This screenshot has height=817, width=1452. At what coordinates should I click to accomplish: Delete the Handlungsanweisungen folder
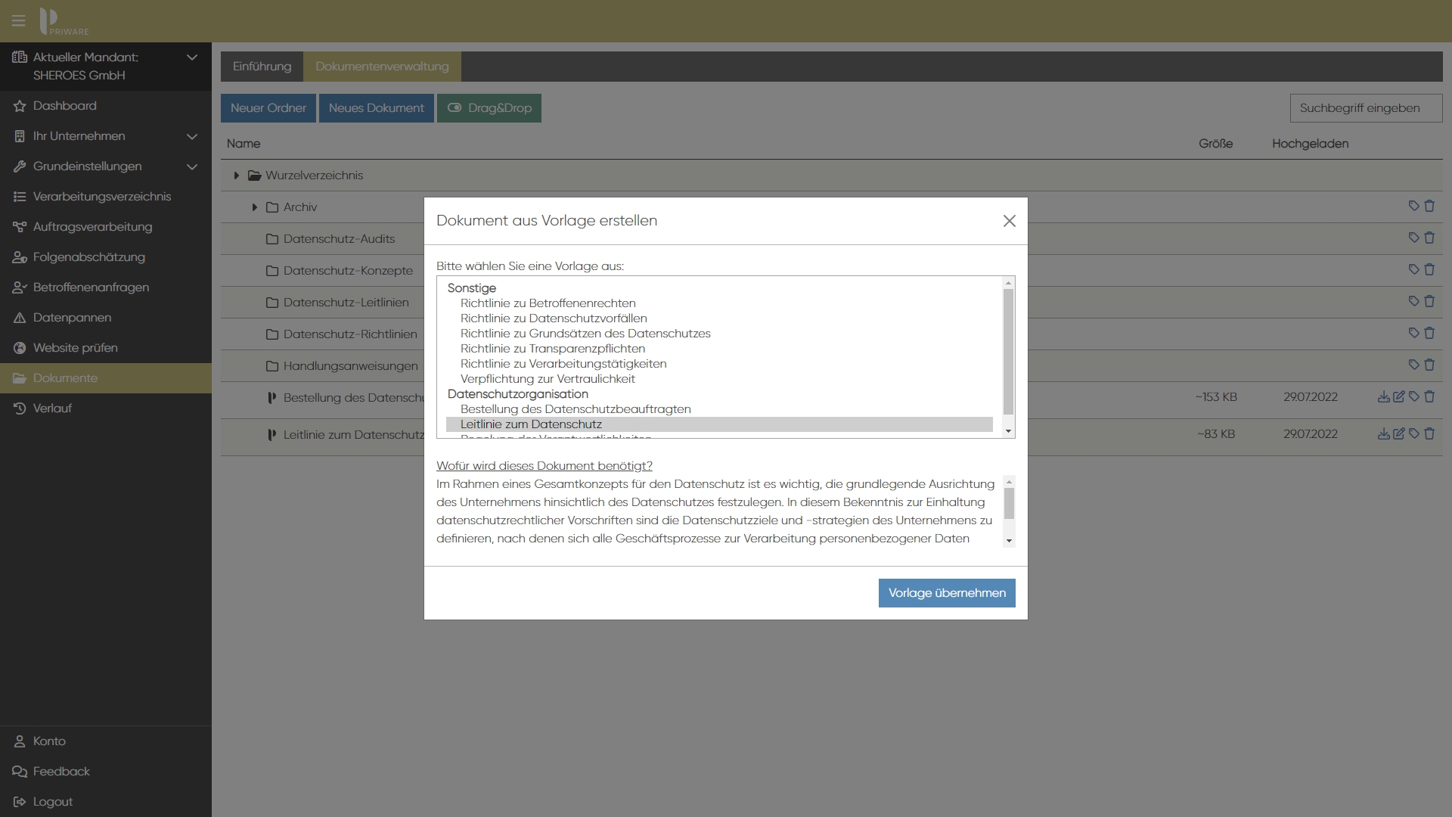[x=1429, y=365]
